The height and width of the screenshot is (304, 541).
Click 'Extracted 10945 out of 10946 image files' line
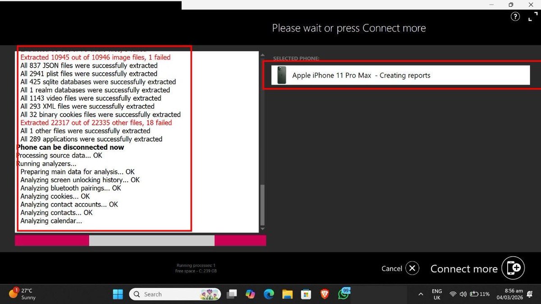tap(96, 57)
